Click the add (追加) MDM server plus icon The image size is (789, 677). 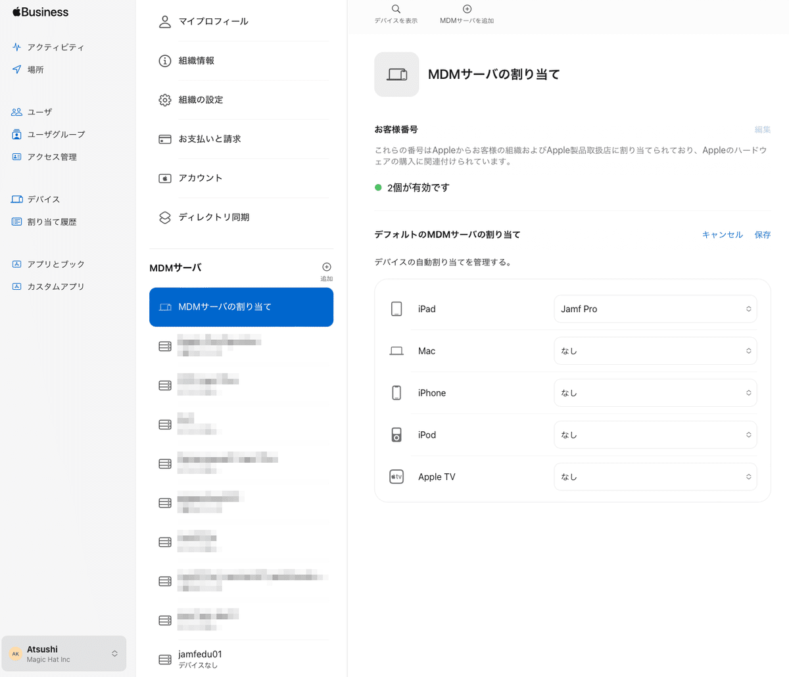coord(327,267)
